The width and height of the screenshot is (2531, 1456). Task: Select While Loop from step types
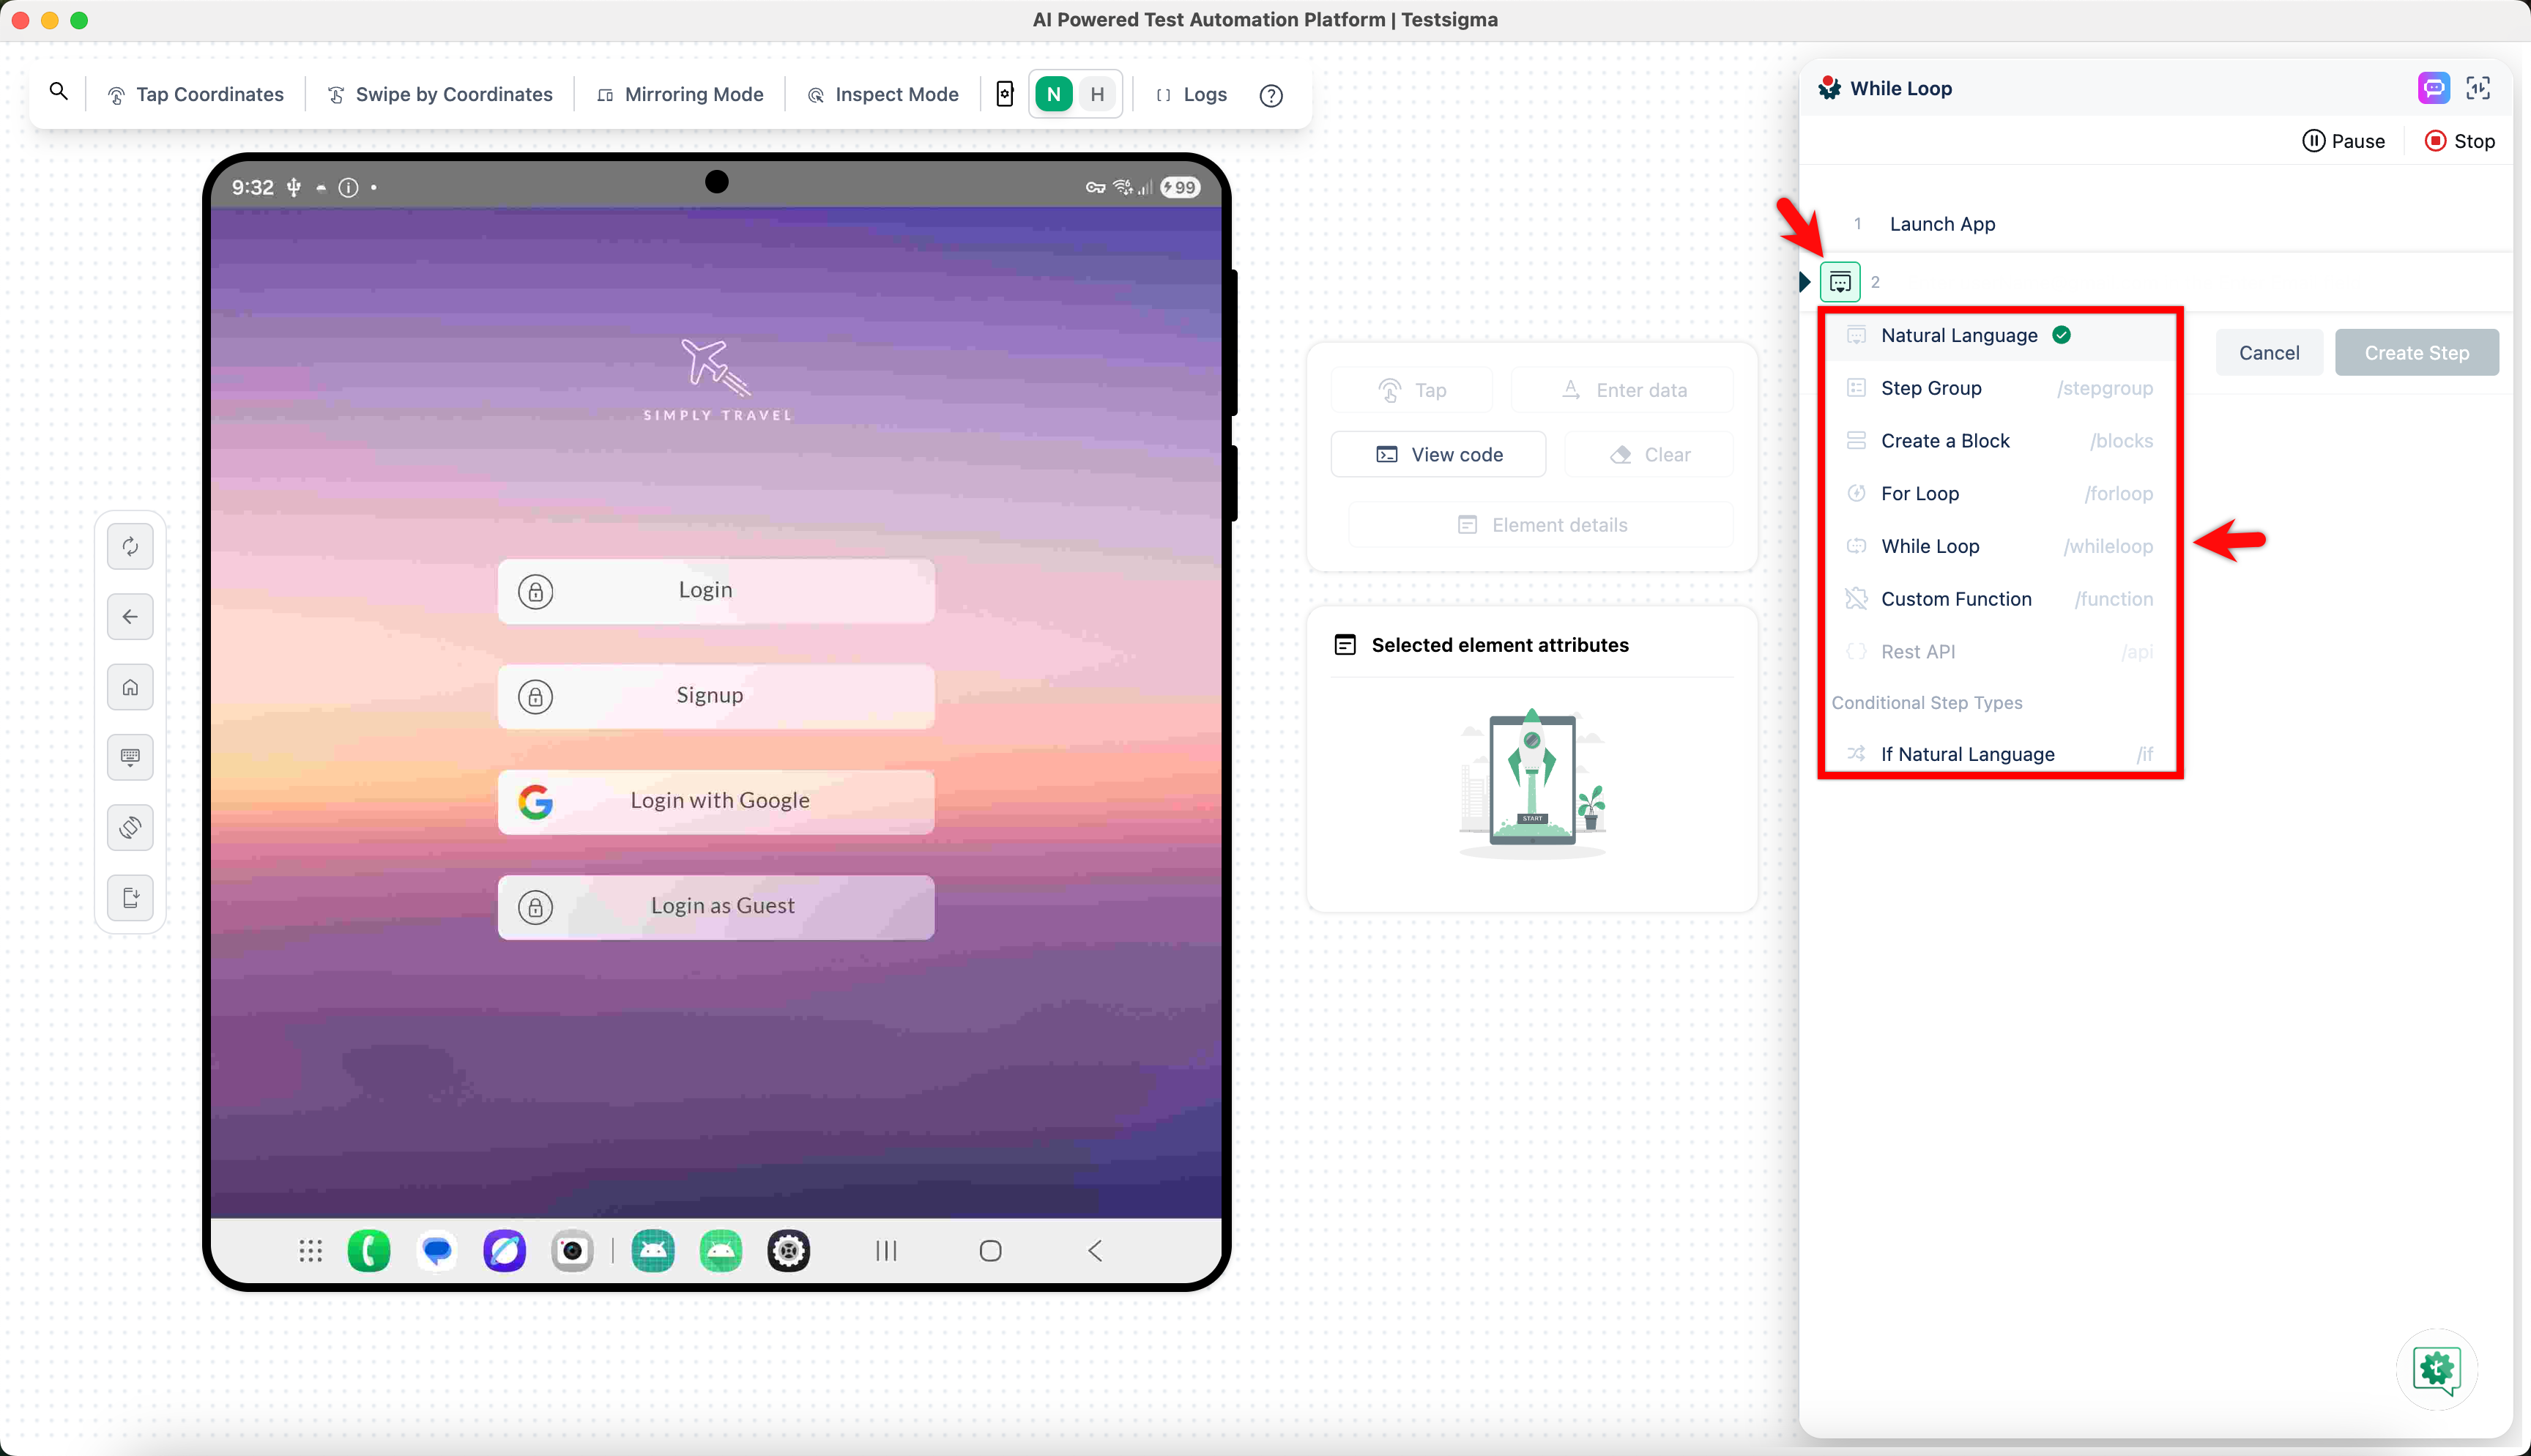point(1929,546)
